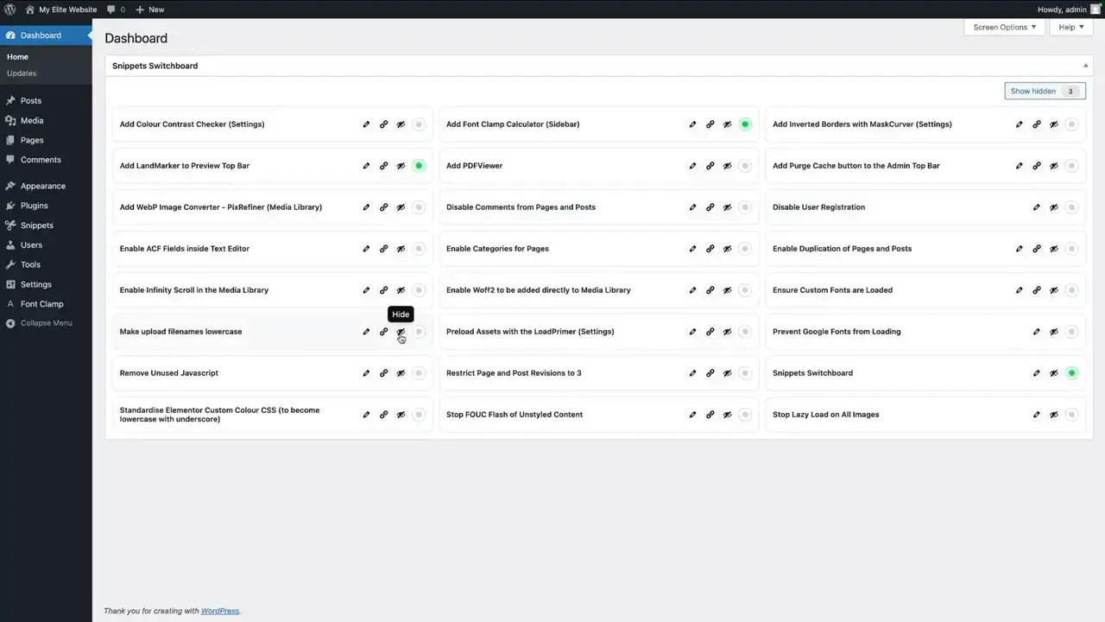
Task: Collapse the Snippets Switchboard panel arrow
Action: click(x=1085, y=66)
